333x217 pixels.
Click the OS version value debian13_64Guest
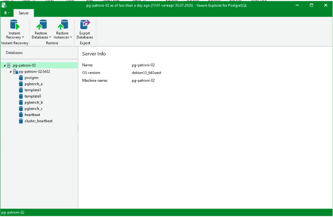146,73
